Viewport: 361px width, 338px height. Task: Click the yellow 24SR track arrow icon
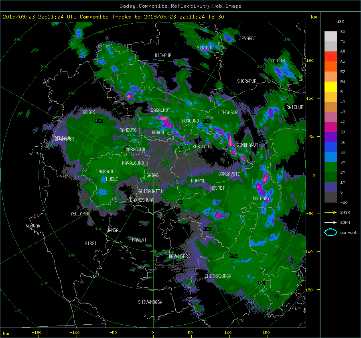[x=331, y=213]
